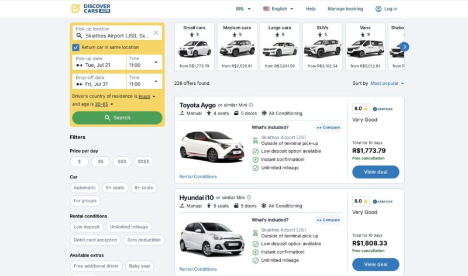Select the Small cars category
The height and width of the screenshot is (276, 468).
pos(194,47)
